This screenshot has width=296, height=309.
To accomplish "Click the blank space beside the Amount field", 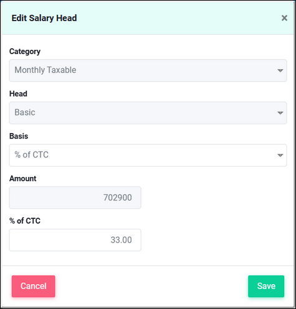I will [x=214, y=198].
